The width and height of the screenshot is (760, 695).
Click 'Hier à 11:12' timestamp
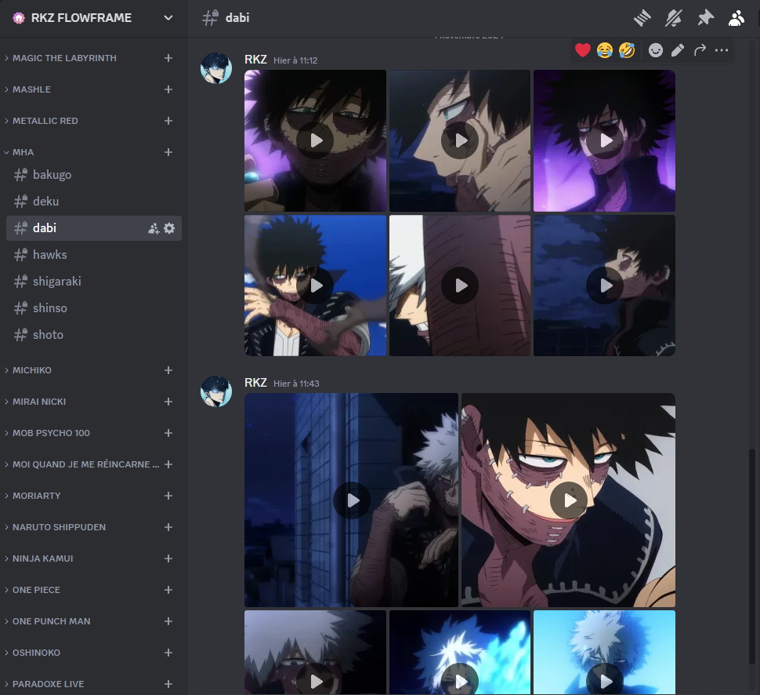pos(295,60)
